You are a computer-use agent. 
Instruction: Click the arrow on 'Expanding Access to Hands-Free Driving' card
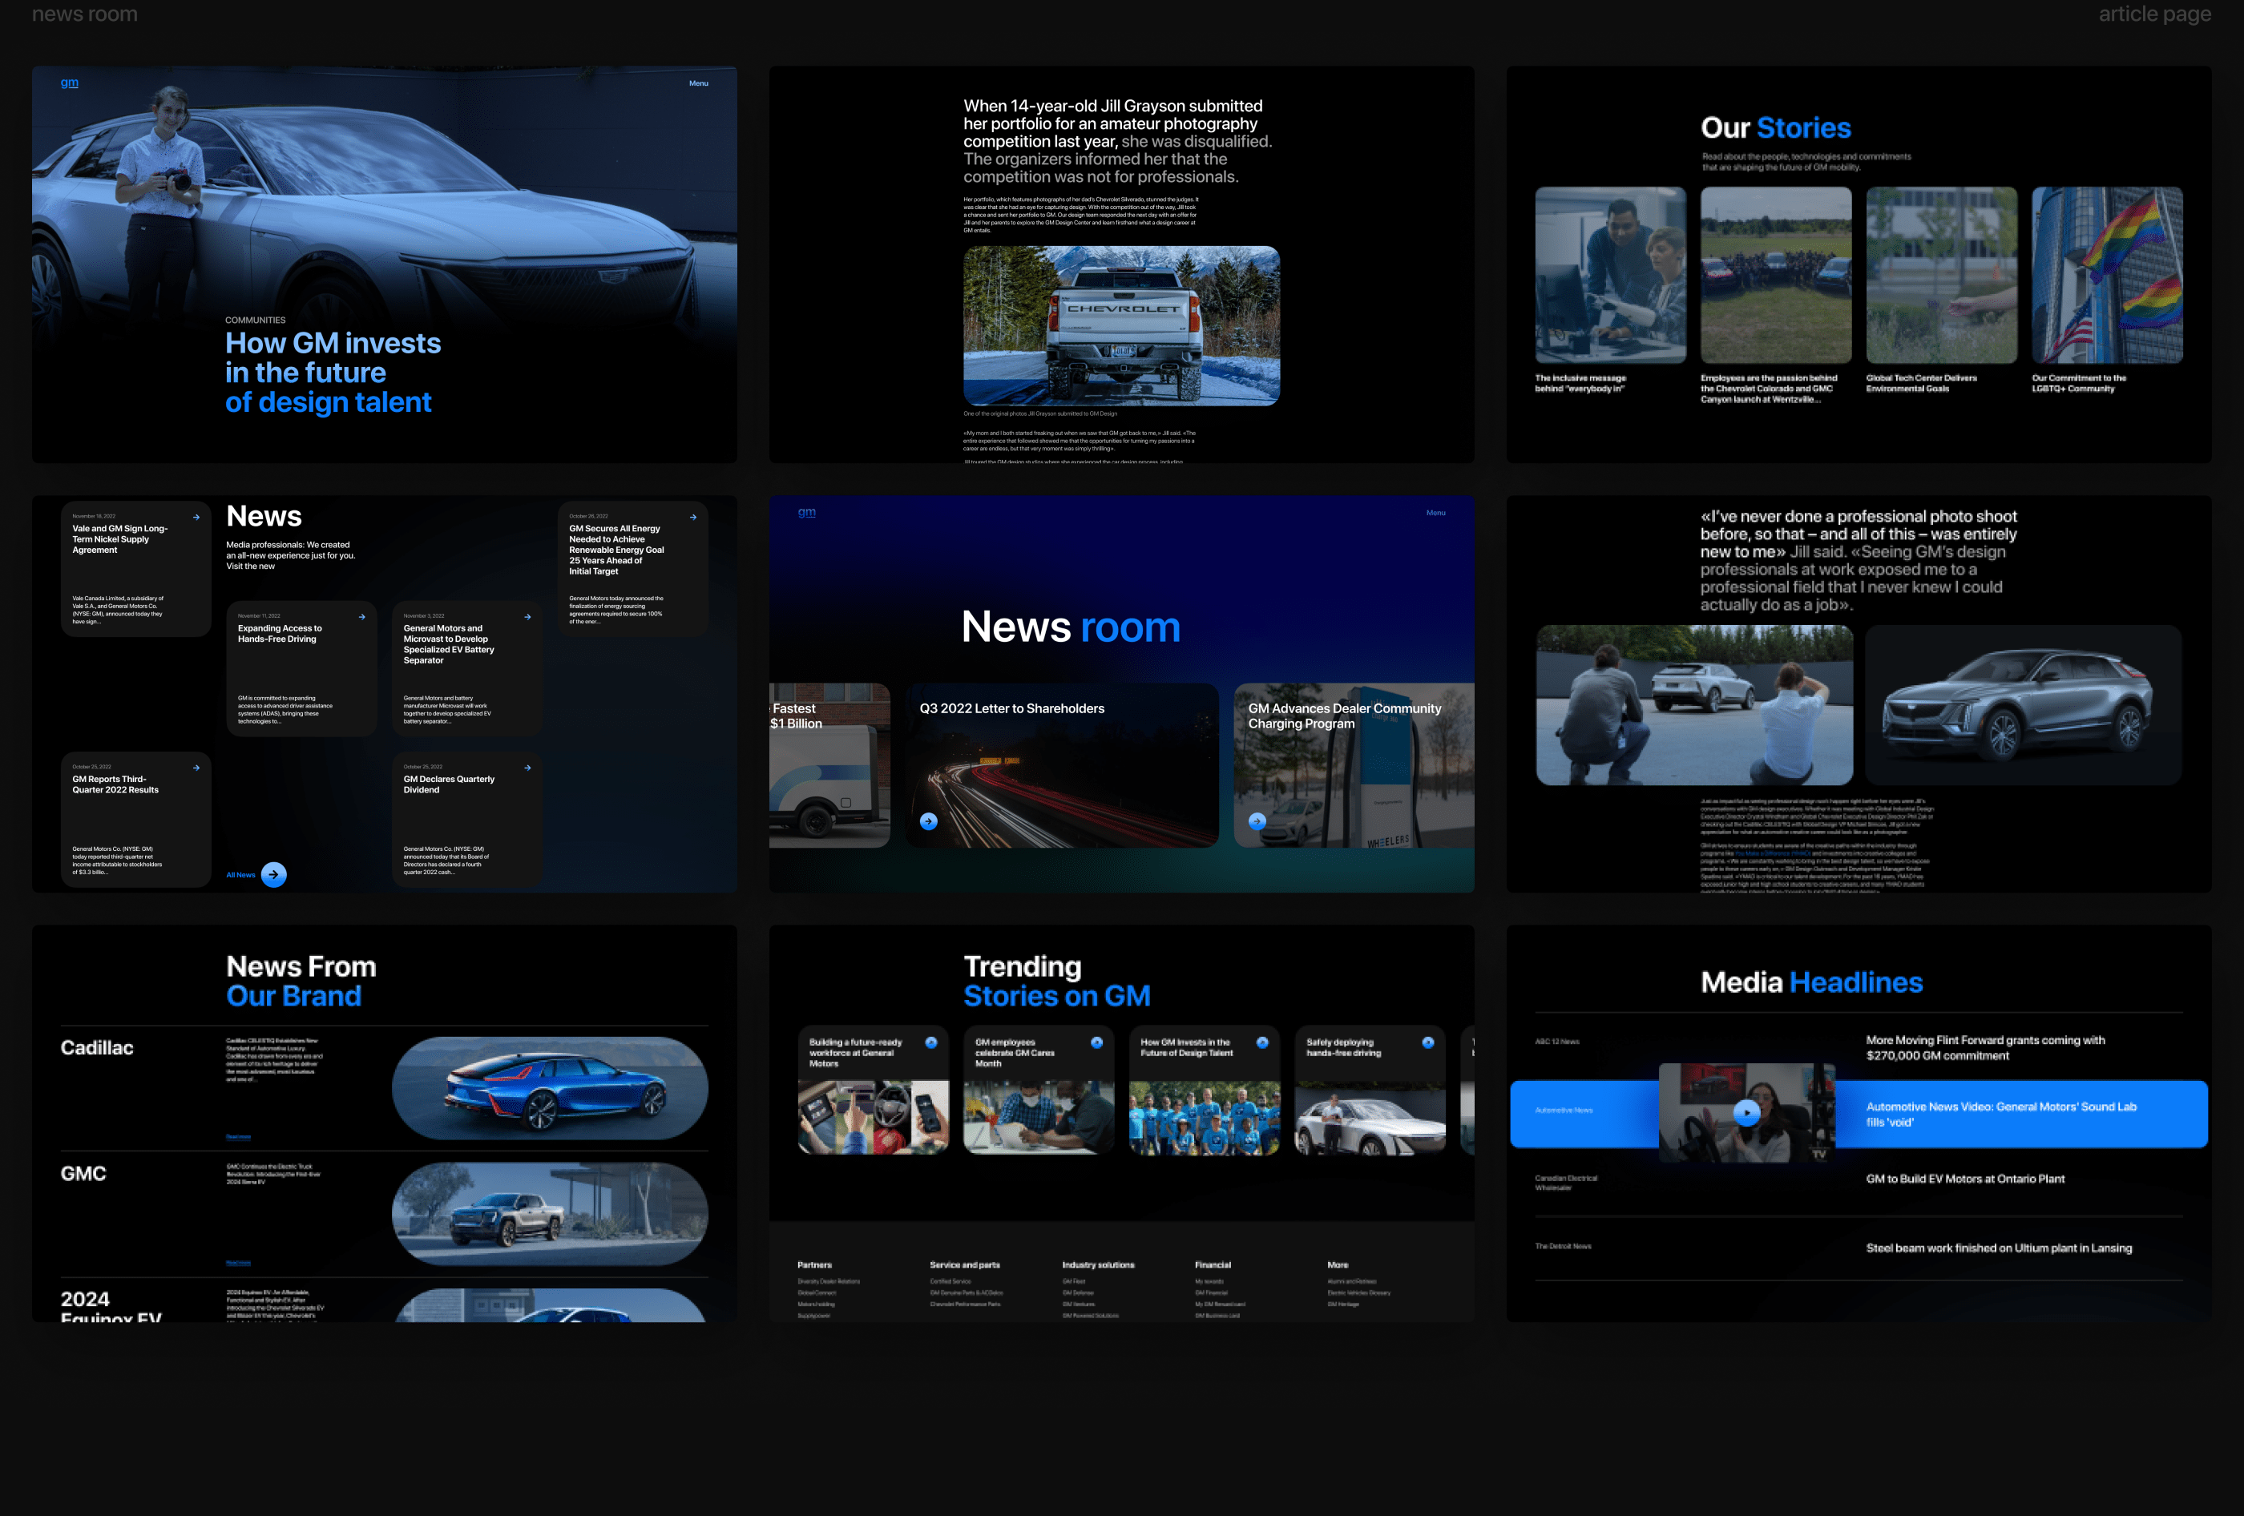coord(362,616)
